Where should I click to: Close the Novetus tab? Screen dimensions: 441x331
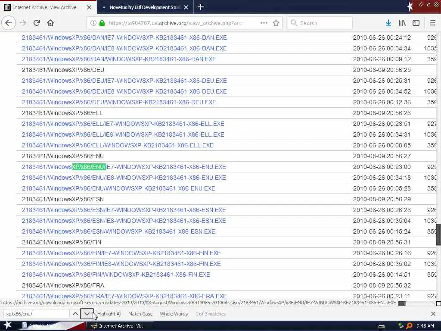(186, 7)
